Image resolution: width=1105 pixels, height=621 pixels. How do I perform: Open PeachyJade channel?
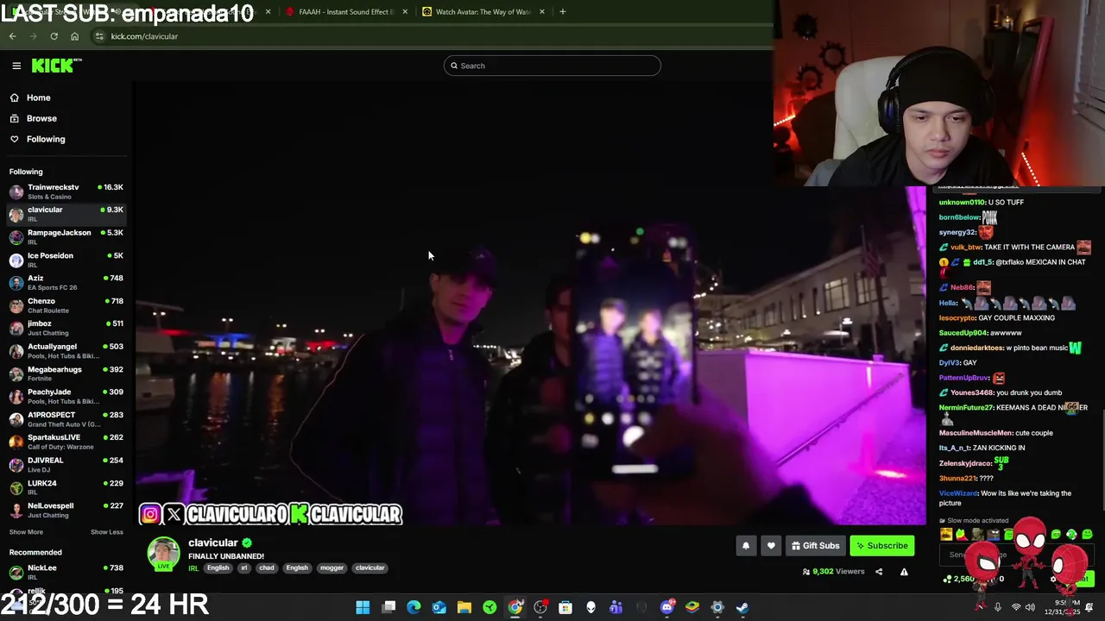pos(66,396)
